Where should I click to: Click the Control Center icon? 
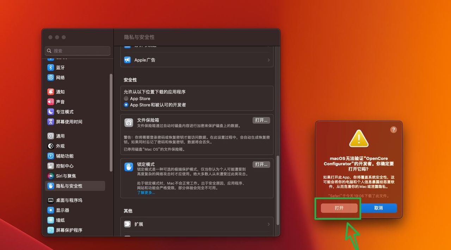click(51, 166)
